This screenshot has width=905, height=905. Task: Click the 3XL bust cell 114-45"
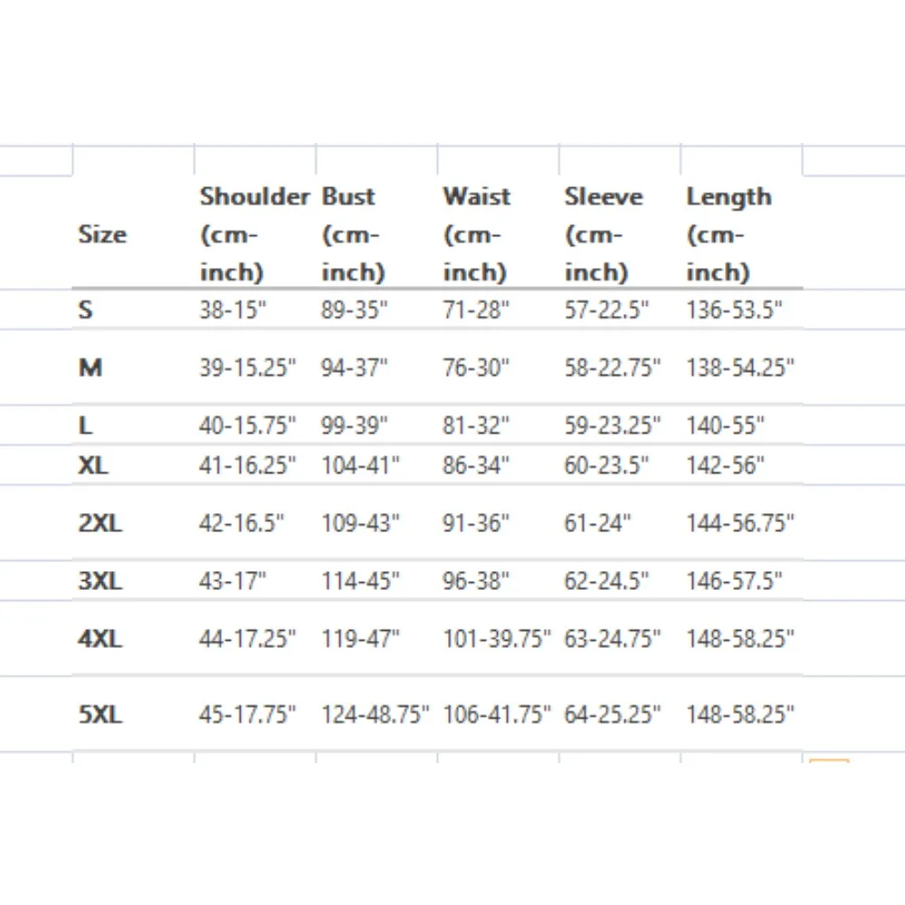click(x=360, y=581)
